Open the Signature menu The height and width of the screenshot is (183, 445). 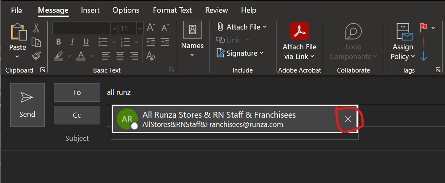click(x=240, y=53)
